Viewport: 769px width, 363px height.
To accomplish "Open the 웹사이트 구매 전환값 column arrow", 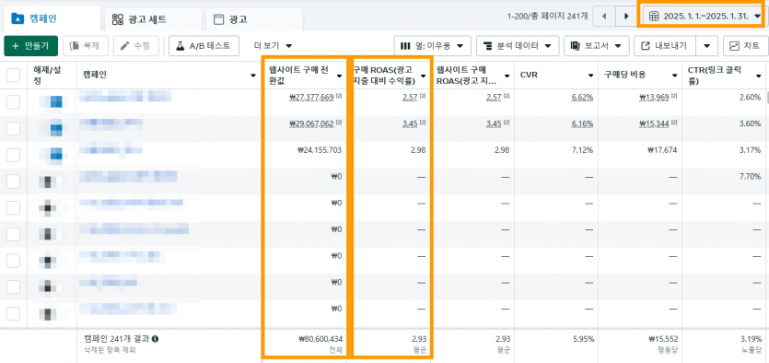I will (339, 76).
